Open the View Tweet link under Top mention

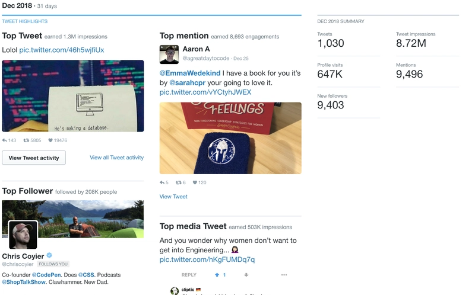[173, 197]
